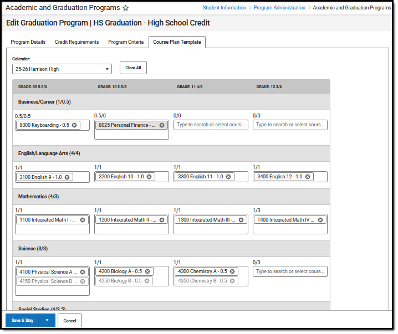Select Course Plan Template tab
The height and width of the screenshot is (334, 398).
(177, 42)
